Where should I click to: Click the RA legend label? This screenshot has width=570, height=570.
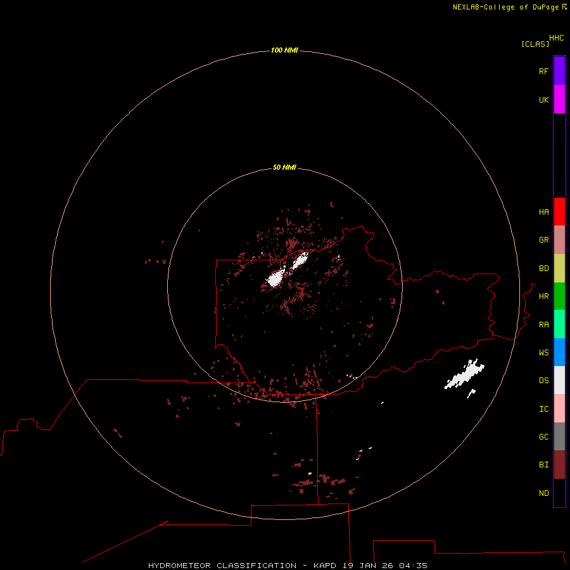tap(543, 325)
